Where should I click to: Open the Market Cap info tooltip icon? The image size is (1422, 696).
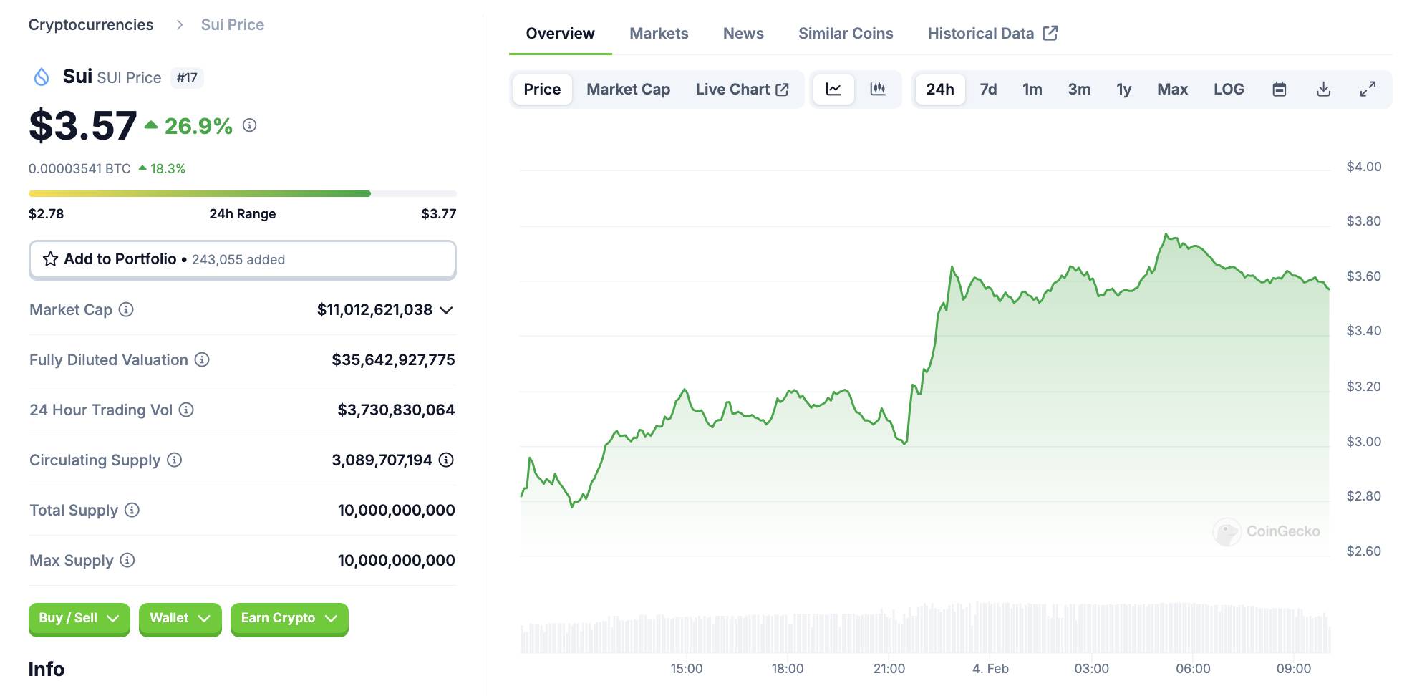point(126,309)
